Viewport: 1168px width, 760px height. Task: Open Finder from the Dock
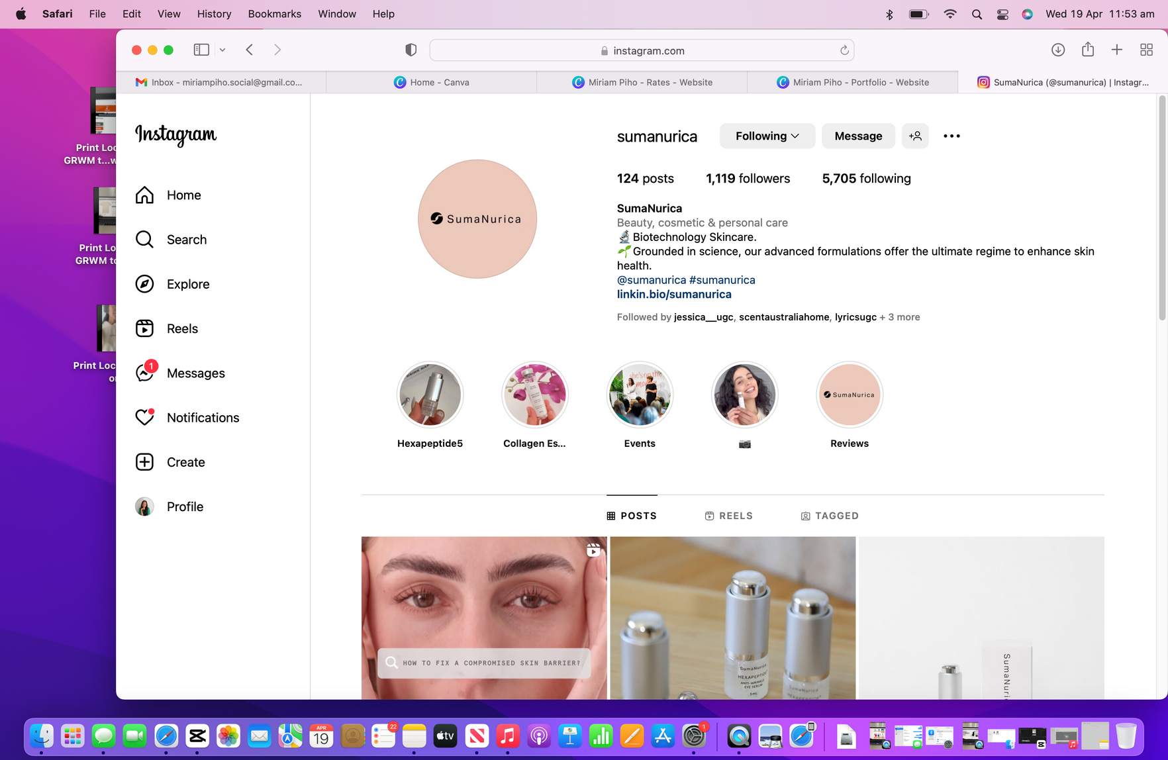[41, 736]
